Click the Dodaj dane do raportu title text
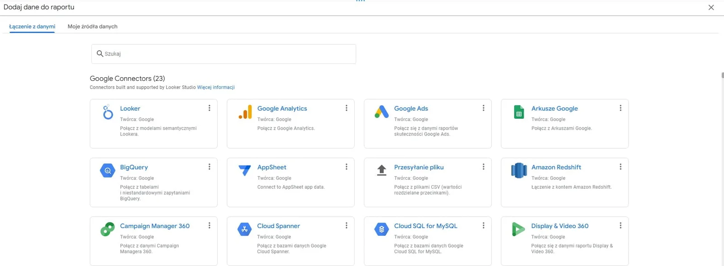Image resolution: width=724 pixels, height=266 pixels. (x=39, y=7)
